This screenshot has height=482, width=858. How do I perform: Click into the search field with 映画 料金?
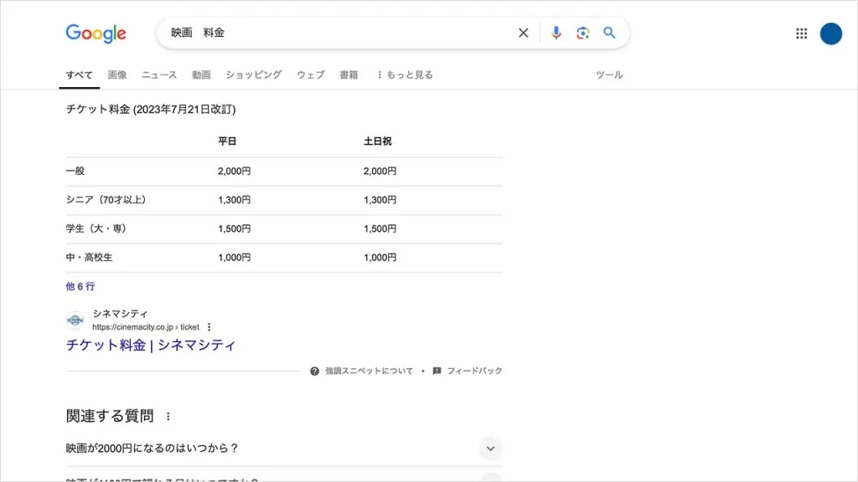tap(335, 33)
